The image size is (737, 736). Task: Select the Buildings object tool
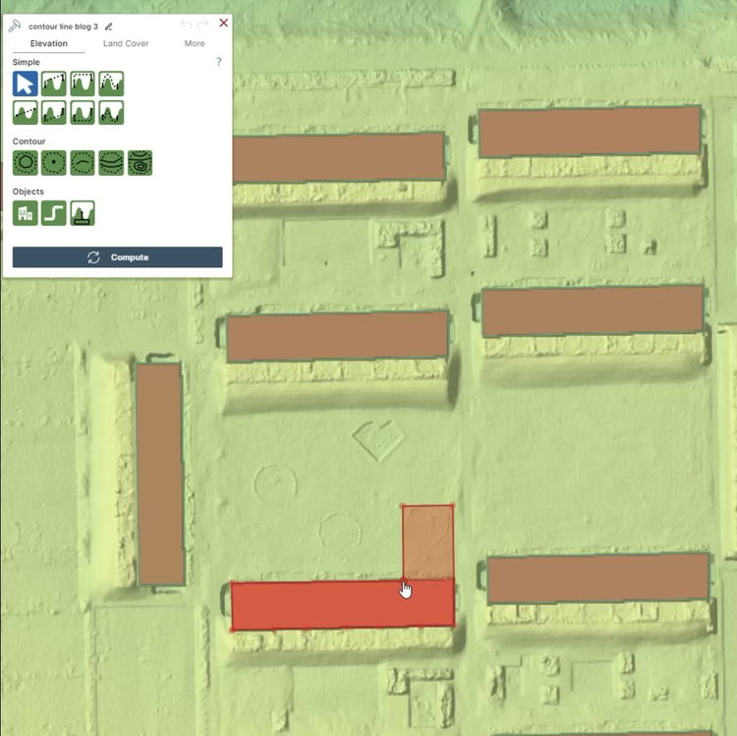point(25,213)
